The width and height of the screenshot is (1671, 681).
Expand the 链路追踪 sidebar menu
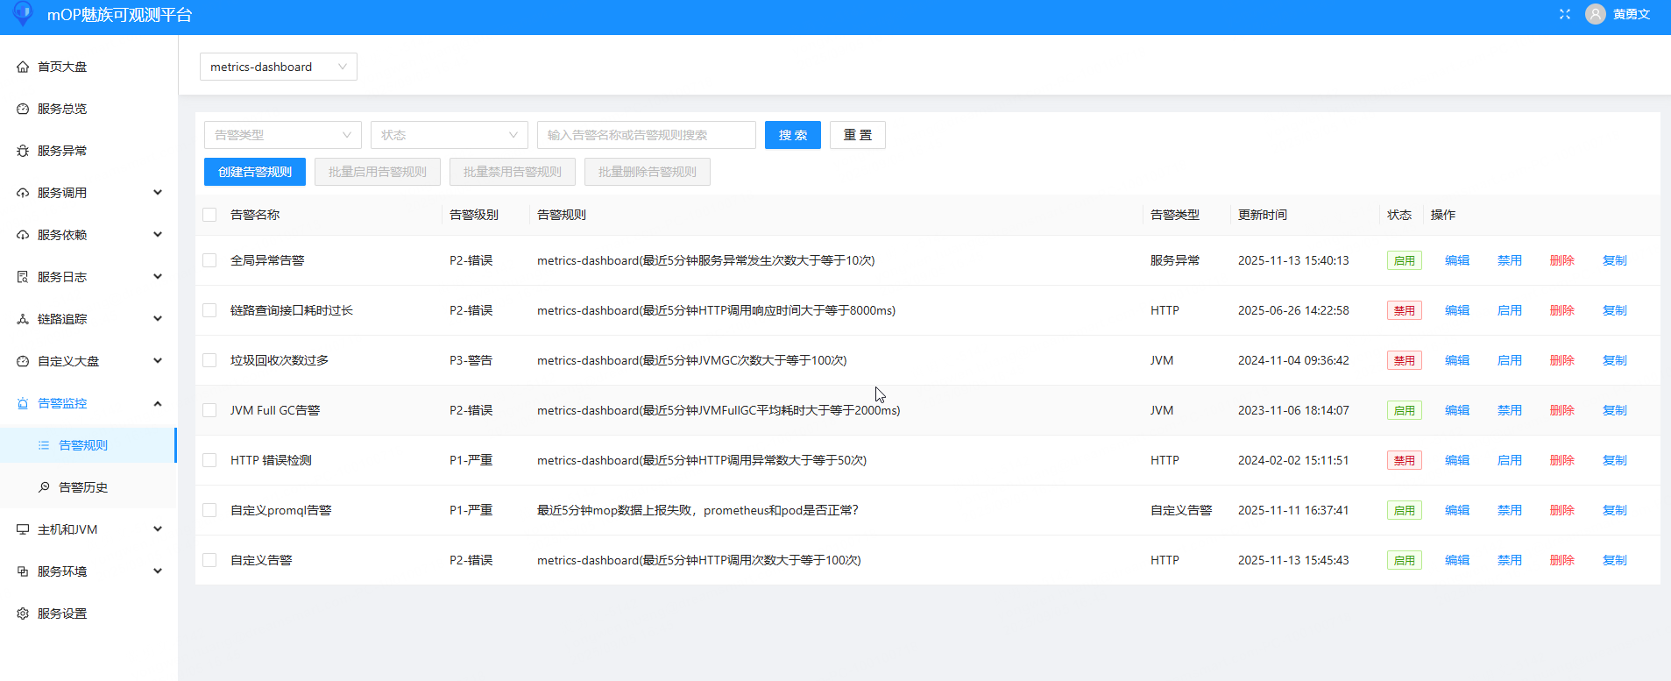tap(88, 319)
